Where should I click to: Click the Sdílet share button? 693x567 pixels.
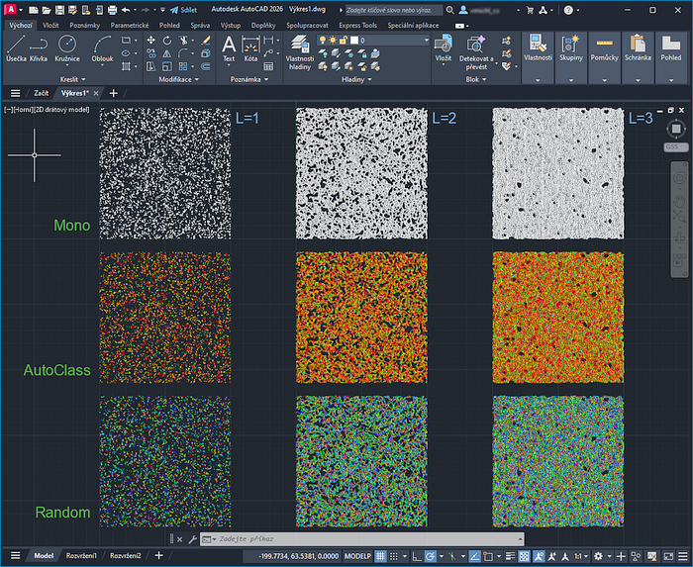coord(180,9)
